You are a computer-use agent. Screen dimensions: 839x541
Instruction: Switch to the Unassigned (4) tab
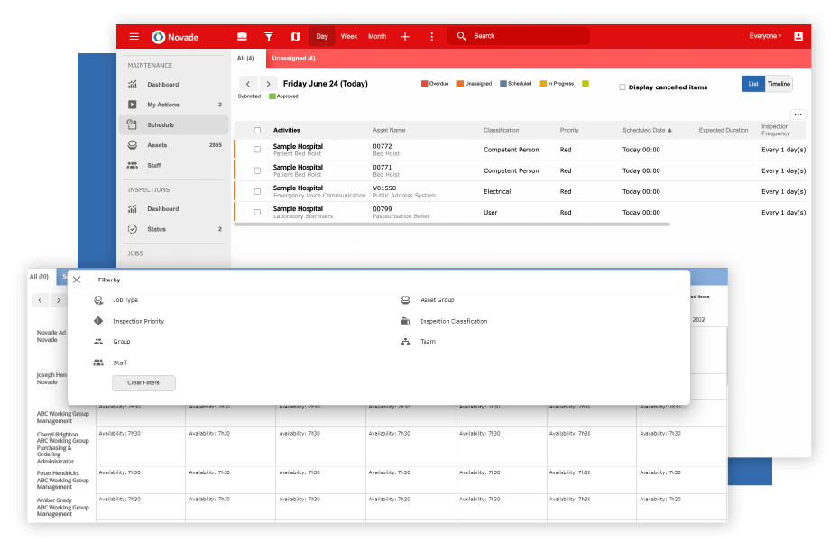click(x=293, y=56)
